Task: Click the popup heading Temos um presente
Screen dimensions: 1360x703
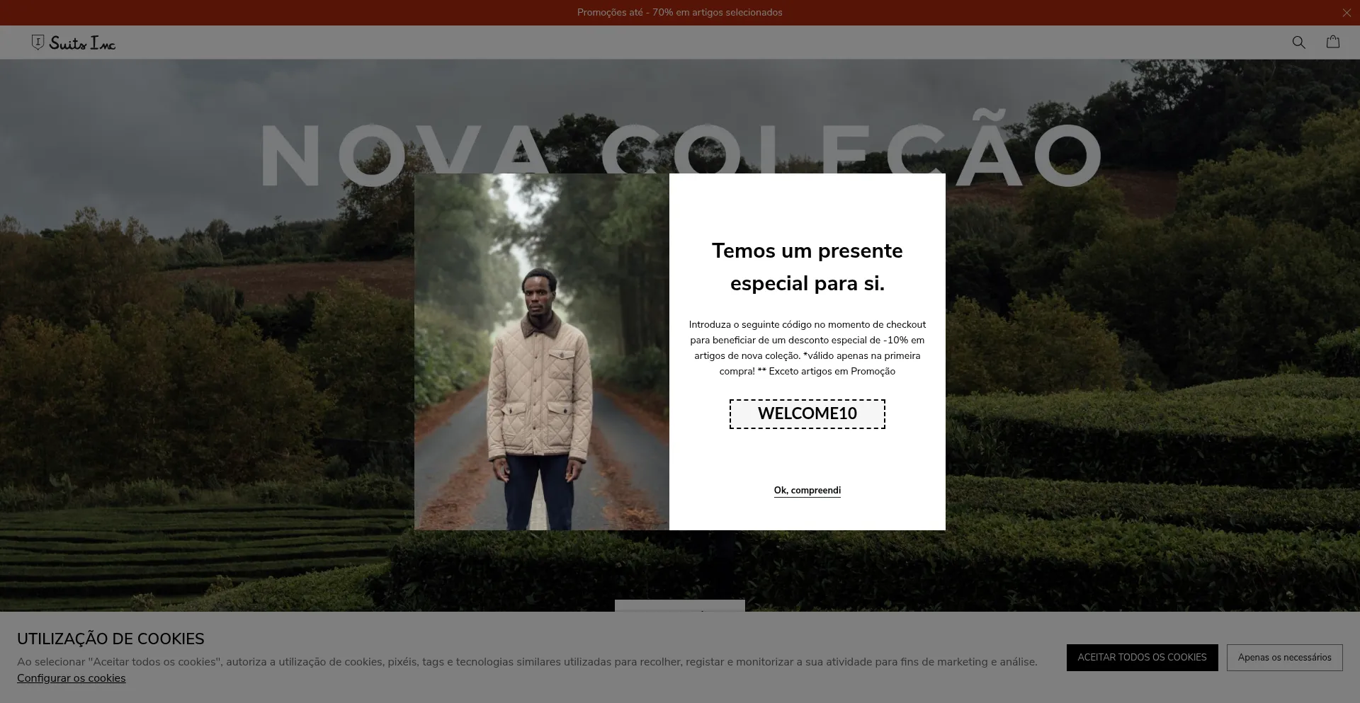Action: (807, 267)
